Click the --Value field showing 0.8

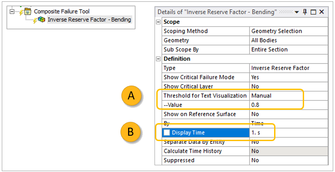point(288,105)
